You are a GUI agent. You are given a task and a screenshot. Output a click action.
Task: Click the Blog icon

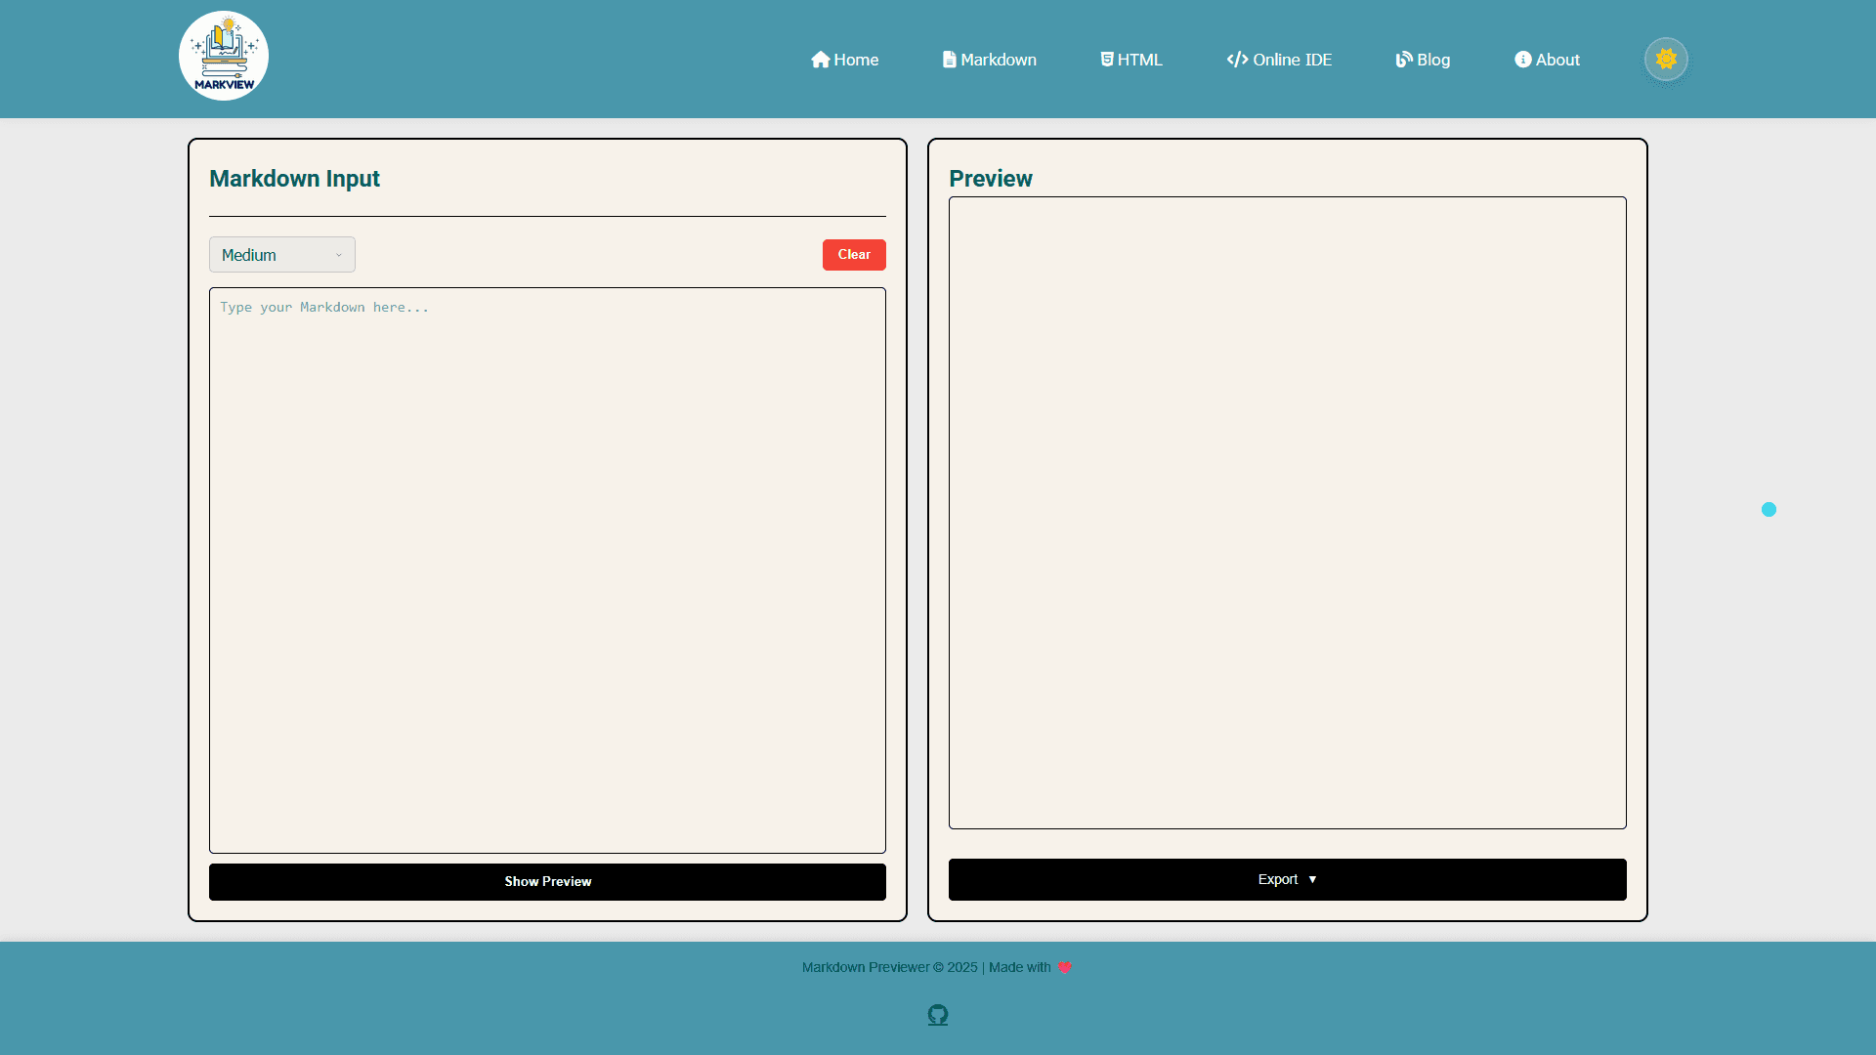click(x=1404, y=60)
